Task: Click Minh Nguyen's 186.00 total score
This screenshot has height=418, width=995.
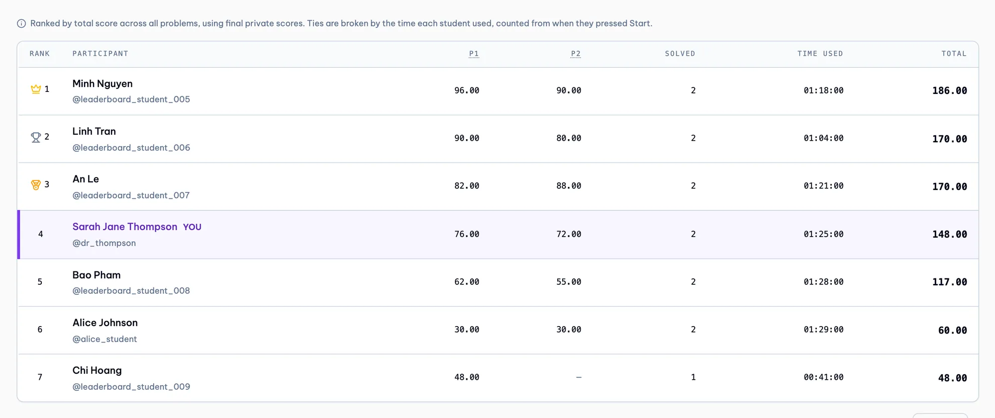Action: coord(950,90)
